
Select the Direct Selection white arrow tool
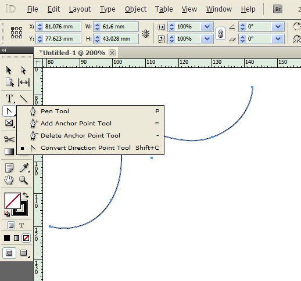tap(23, 70)
